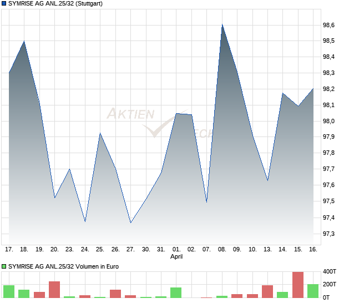
Task: Click the green volume bar for 18.
Action: (24, 294)
